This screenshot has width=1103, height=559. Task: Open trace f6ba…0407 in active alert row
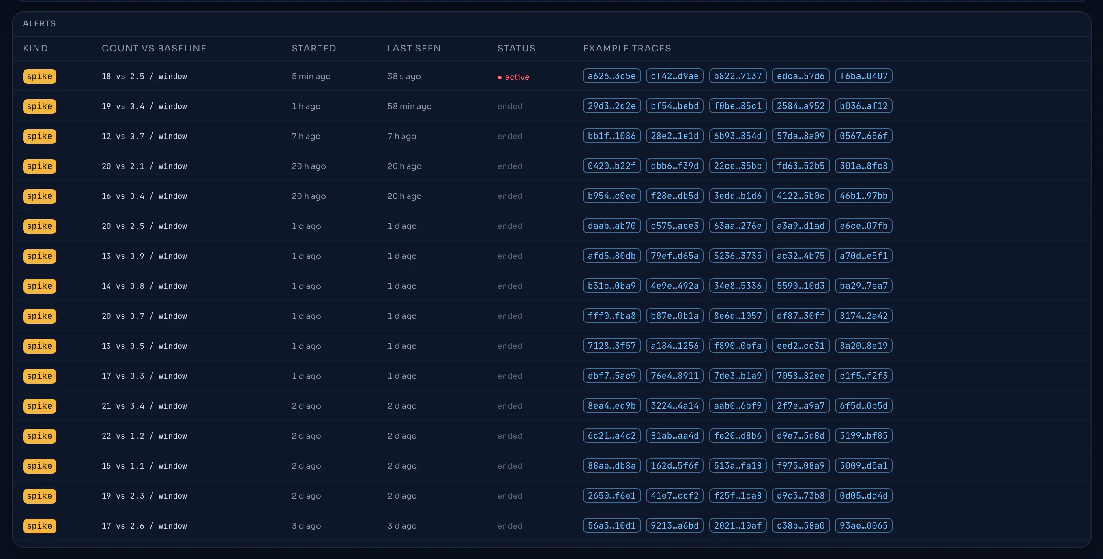864,76
